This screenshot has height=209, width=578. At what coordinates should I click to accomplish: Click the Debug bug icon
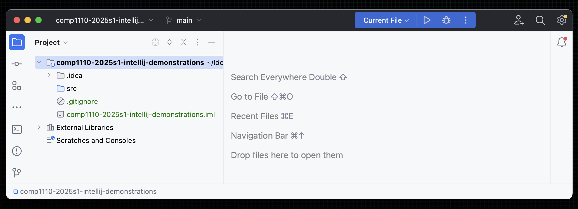pos(446,20)
